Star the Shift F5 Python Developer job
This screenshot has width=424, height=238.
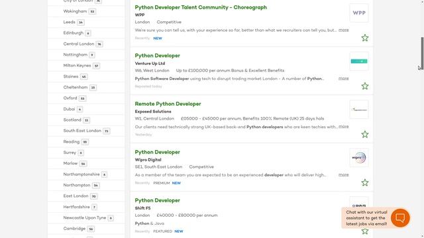click(365, 231)
